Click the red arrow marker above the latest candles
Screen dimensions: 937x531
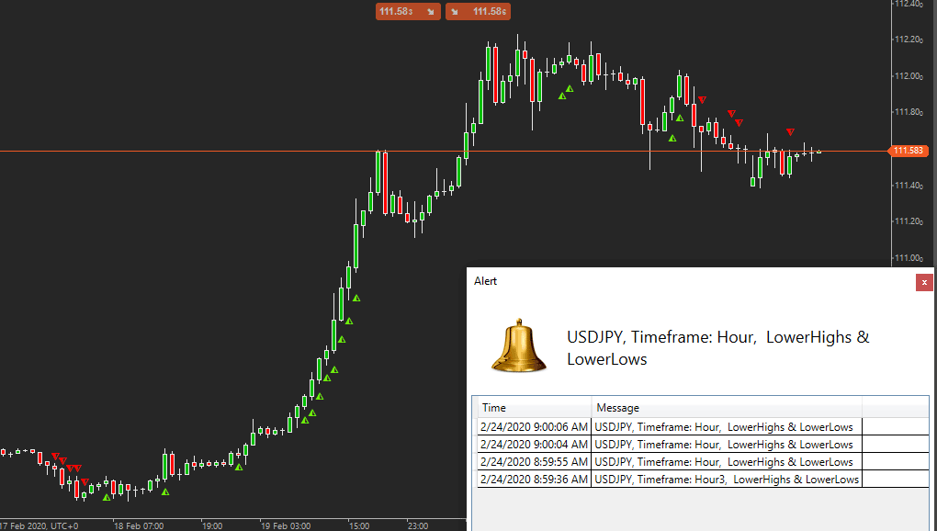point(790,132)
